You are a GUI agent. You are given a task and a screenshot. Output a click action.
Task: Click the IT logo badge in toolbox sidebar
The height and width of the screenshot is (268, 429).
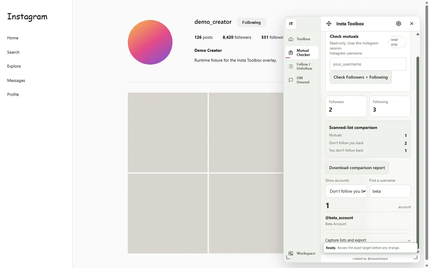[x=291, y=24]
